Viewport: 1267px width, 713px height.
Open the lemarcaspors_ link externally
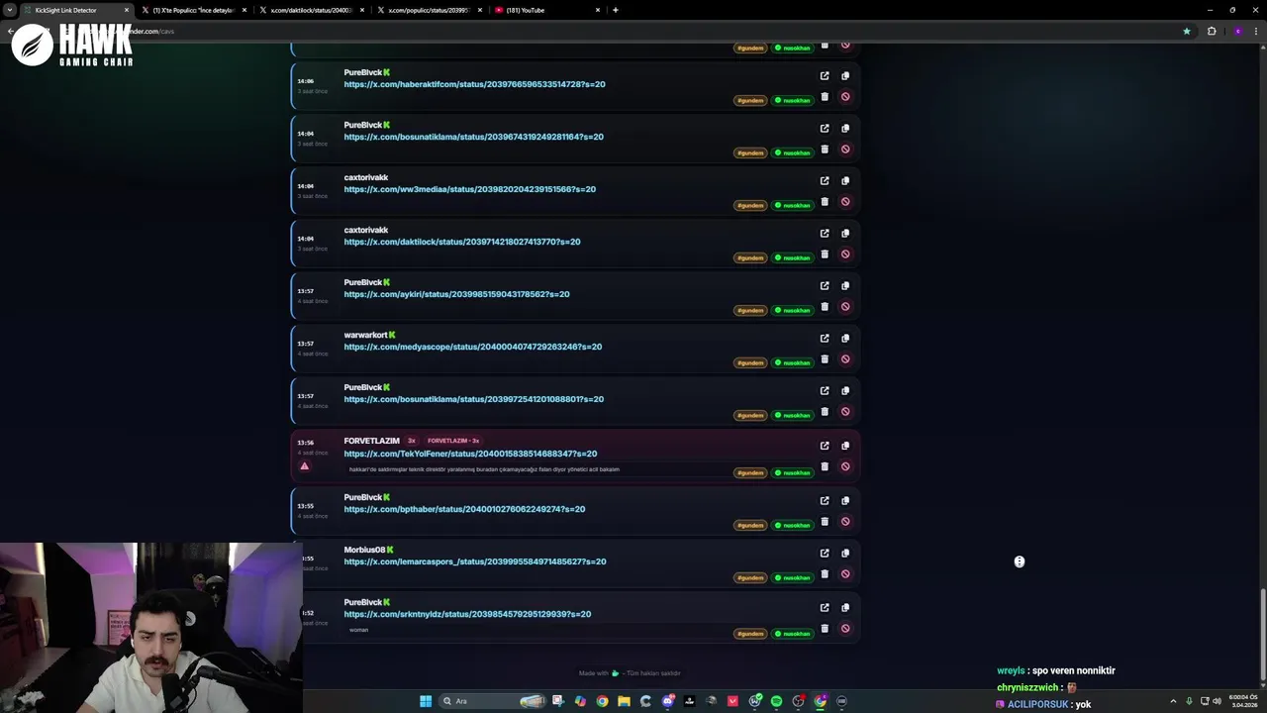point(825,554)
